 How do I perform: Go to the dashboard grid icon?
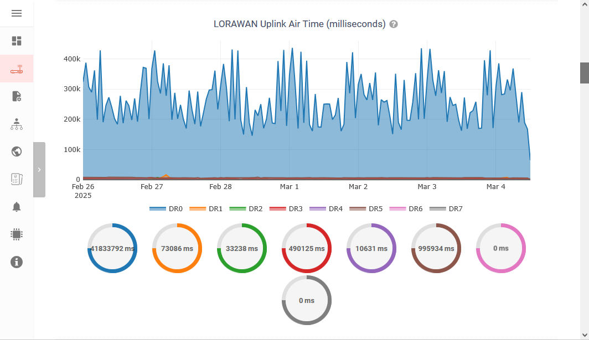(x=17, y=41)
